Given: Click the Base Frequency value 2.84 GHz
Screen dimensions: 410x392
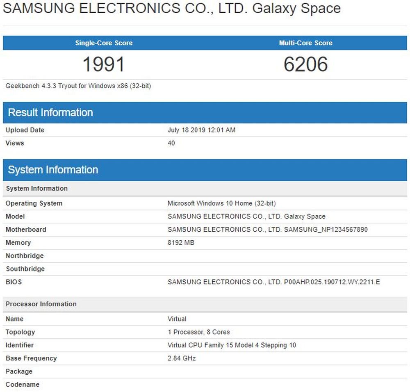Looking at the screenshot, I should click(x=181, y=358).
